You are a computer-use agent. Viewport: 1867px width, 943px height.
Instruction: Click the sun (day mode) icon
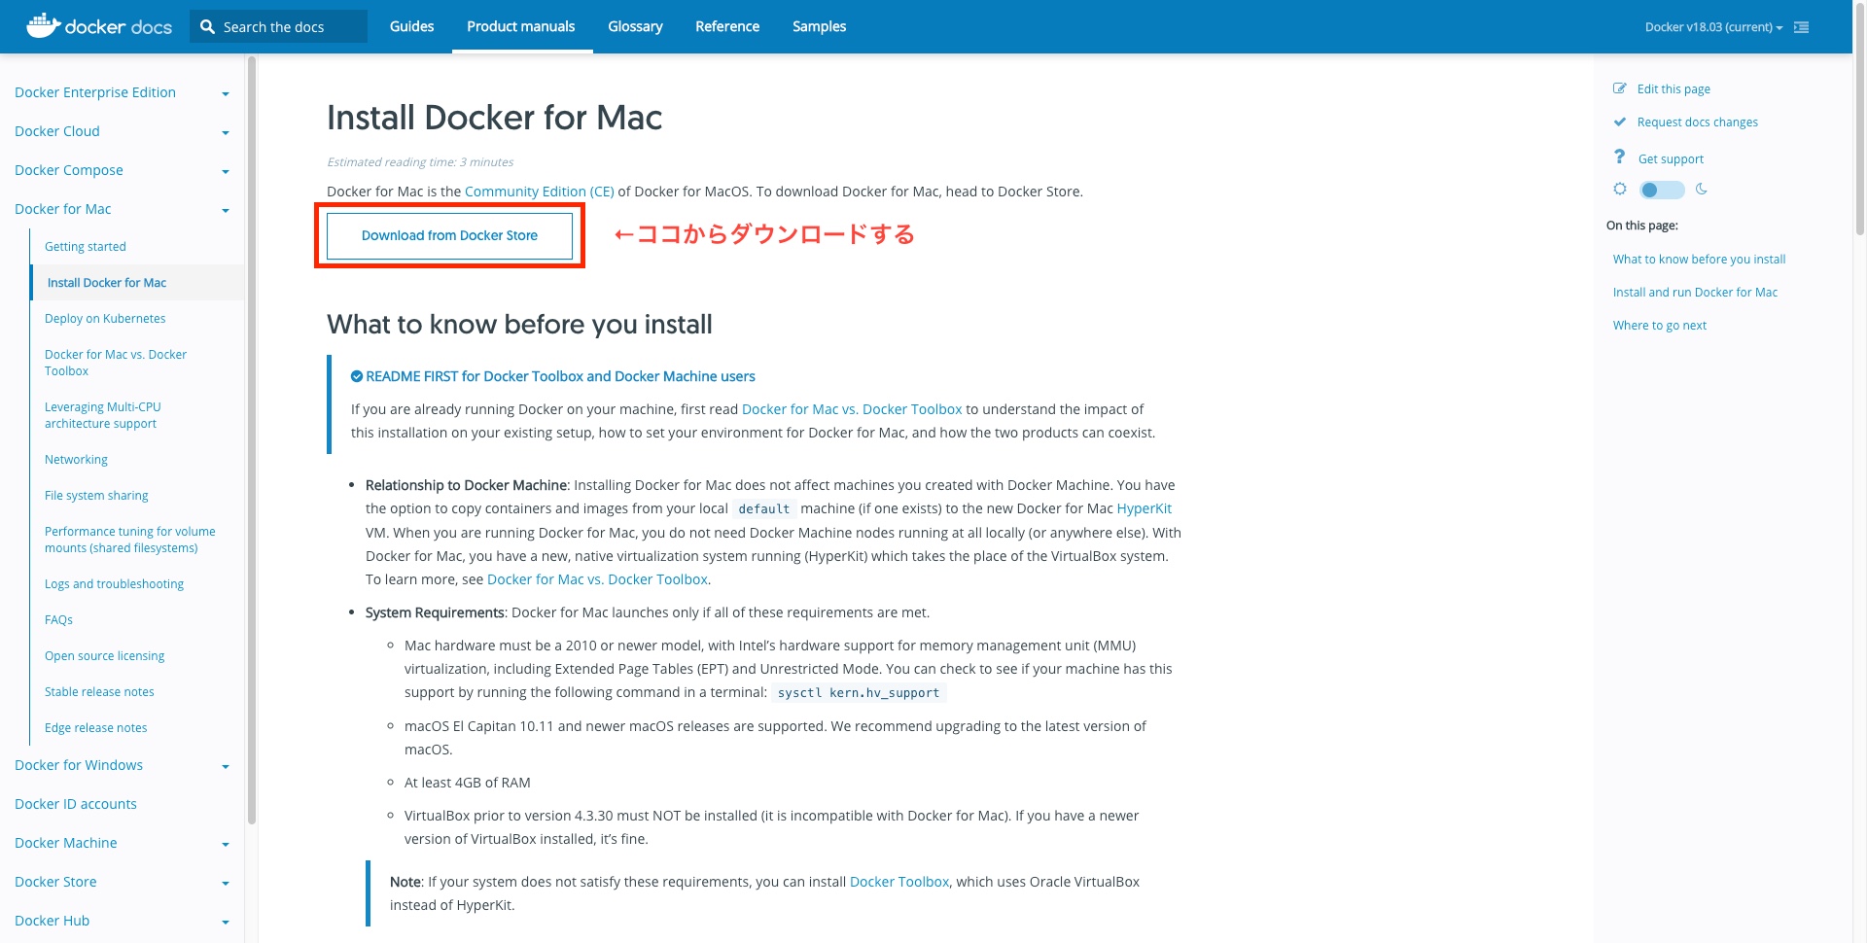click(x=1620, y=189)
